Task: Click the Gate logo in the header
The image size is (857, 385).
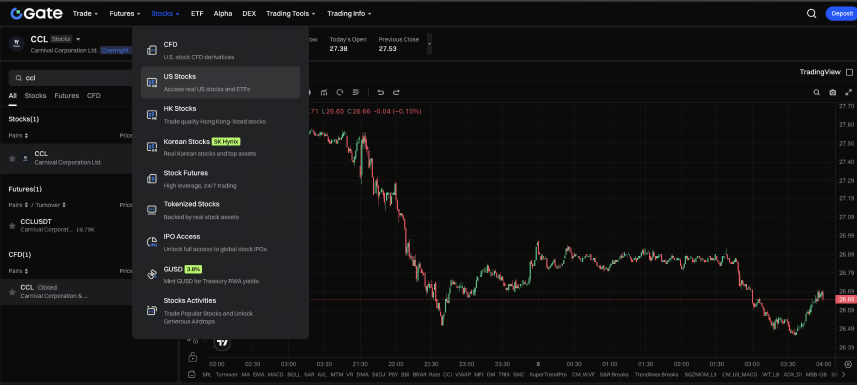Action: pos(36,14)
